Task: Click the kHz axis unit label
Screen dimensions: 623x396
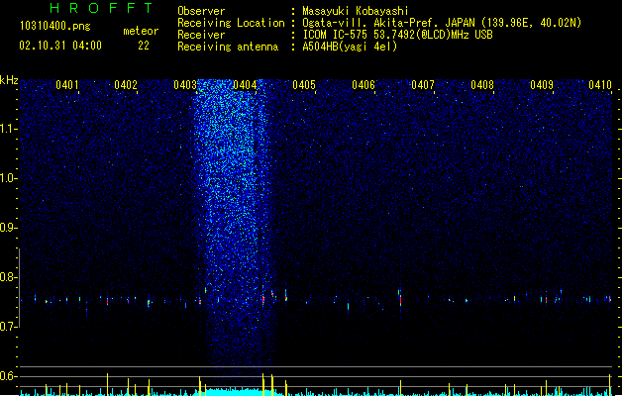Action: point(9,80)
